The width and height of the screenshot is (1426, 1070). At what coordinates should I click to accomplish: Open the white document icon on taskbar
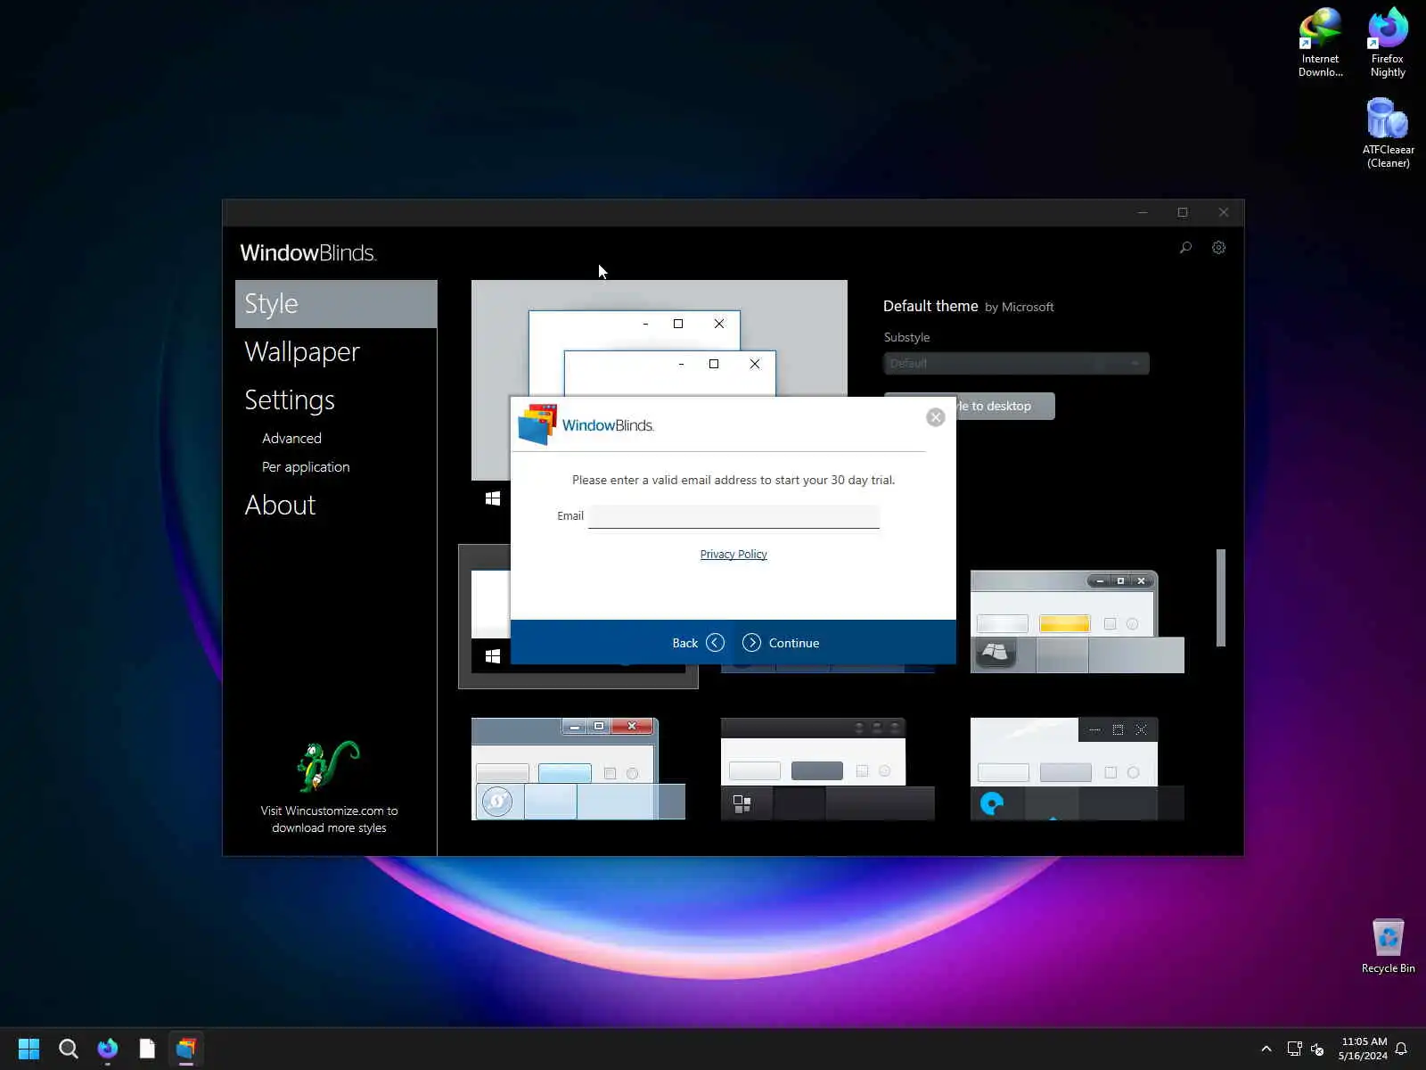pyautogui.click(x=147, y=1049)
